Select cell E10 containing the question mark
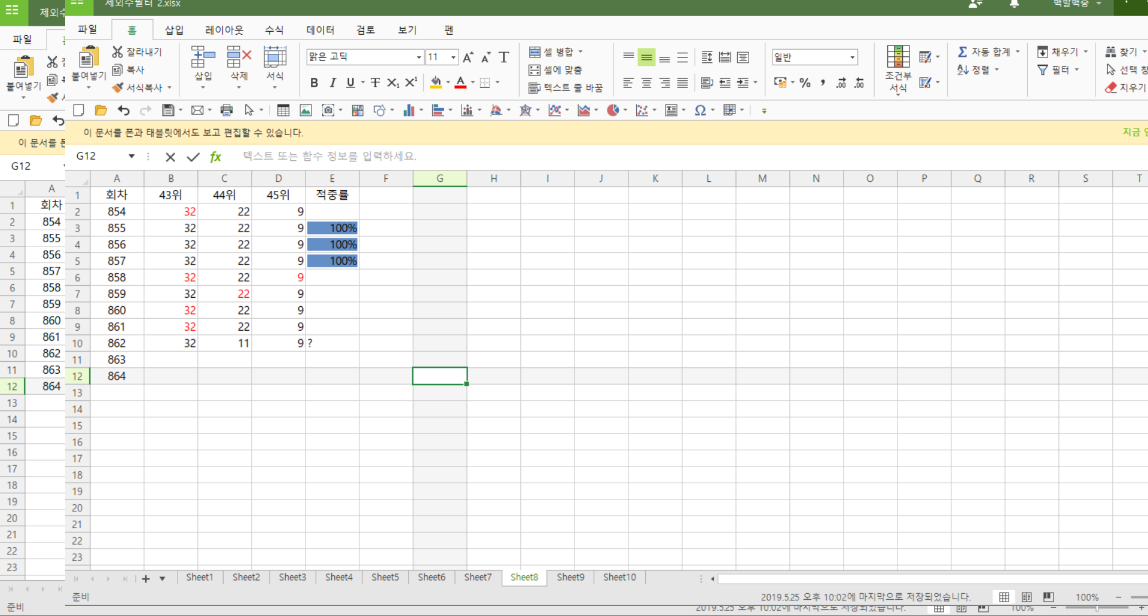 (332, 343)
